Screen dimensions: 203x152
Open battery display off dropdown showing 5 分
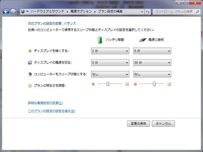(110, 62)
